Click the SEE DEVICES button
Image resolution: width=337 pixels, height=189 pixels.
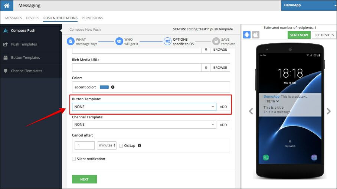(324, 35)
